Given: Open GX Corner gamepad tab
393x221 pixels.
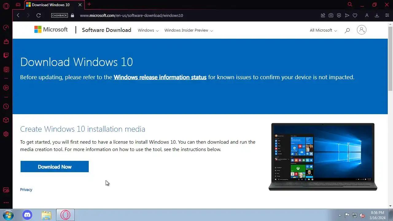Looking at the screenshot, I should 18,5.
